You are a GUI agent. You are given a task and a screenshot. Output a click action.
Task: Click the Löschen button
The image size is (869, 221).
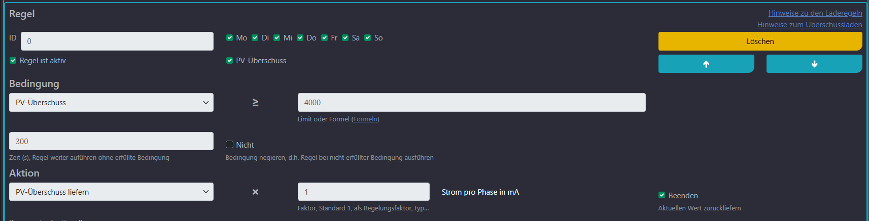point(759,41)
